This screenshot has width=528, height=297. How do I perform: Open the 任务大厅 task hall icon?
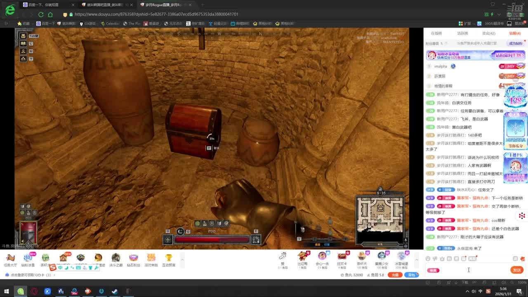(x=10, y=259)
